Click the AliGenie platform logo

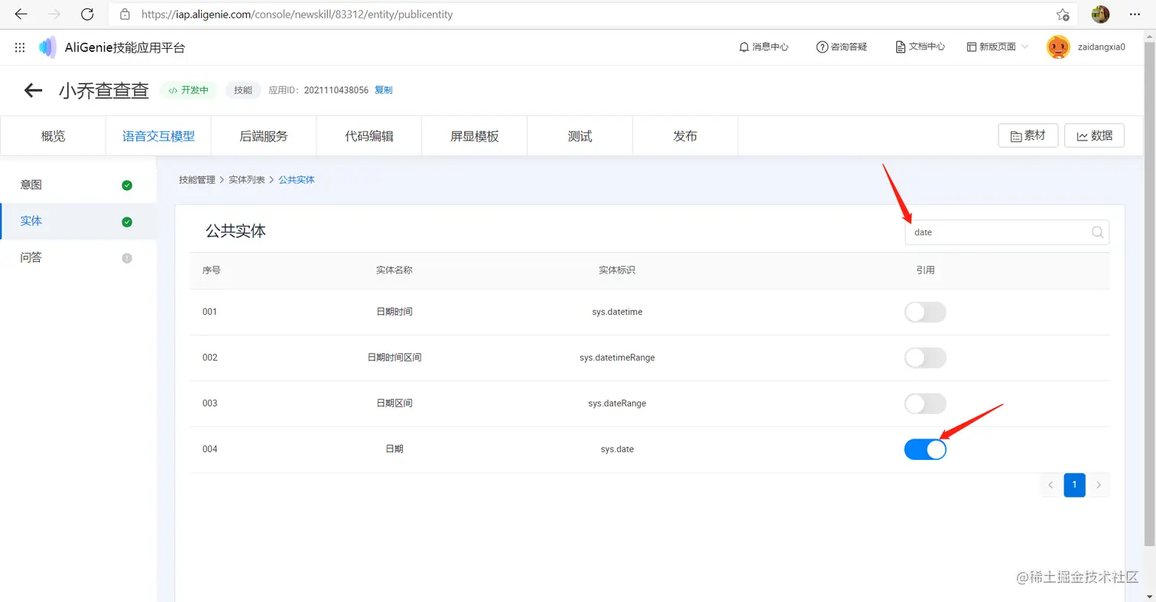47,47
